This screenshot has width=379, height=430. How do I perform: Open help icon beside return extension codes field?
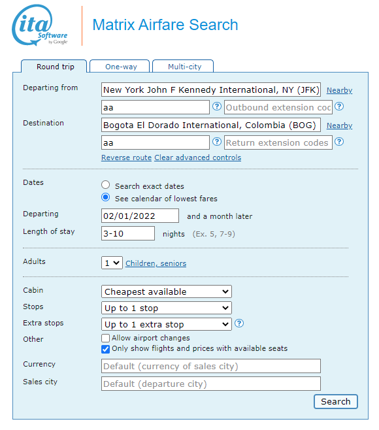339,142
